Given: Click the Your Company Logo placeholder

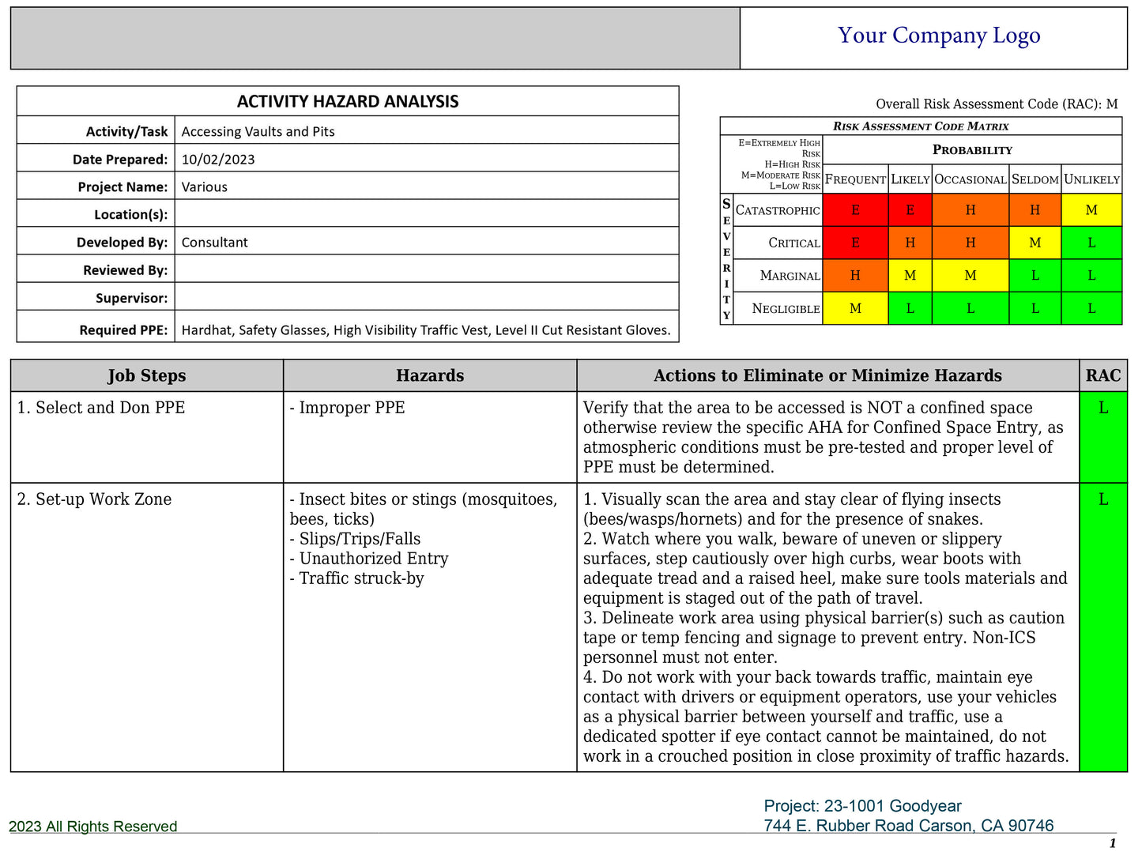Looking at the screenshot, I should (x=938, y=36).
